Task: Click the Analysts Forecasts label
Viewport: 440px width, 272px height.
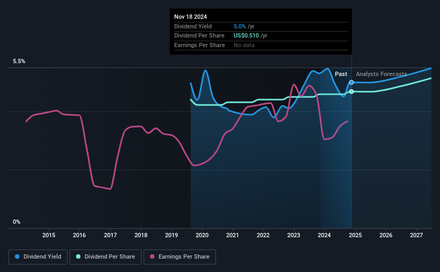Action: 382,74
